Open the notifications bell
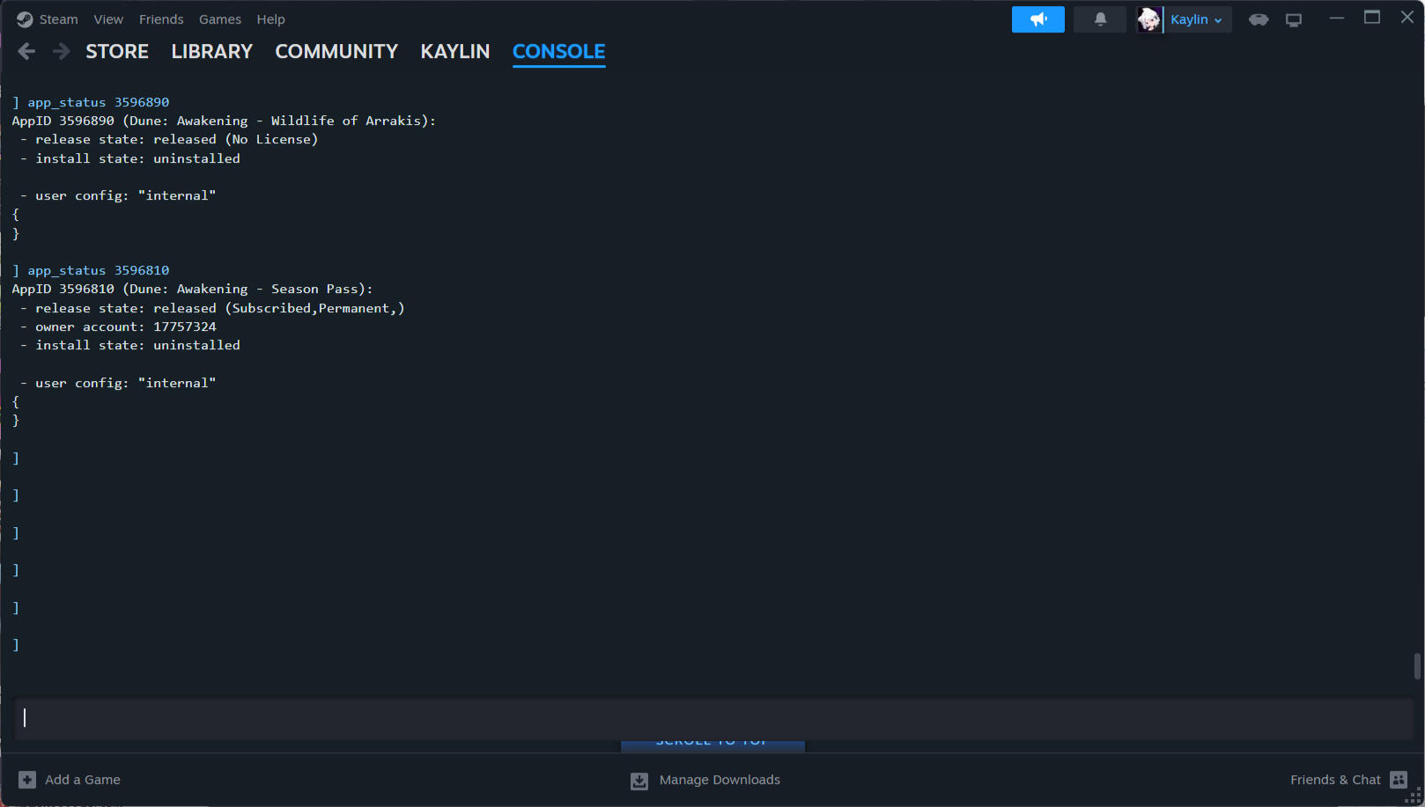Viewport: 1425px width, 807px height. 1099,19
